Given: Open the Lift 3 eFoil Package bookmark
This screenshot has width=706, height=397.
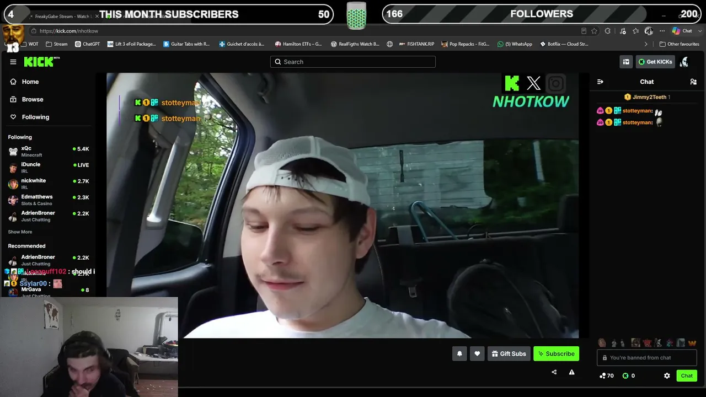Looking at the screenshot, I should (x=131, y=44).
